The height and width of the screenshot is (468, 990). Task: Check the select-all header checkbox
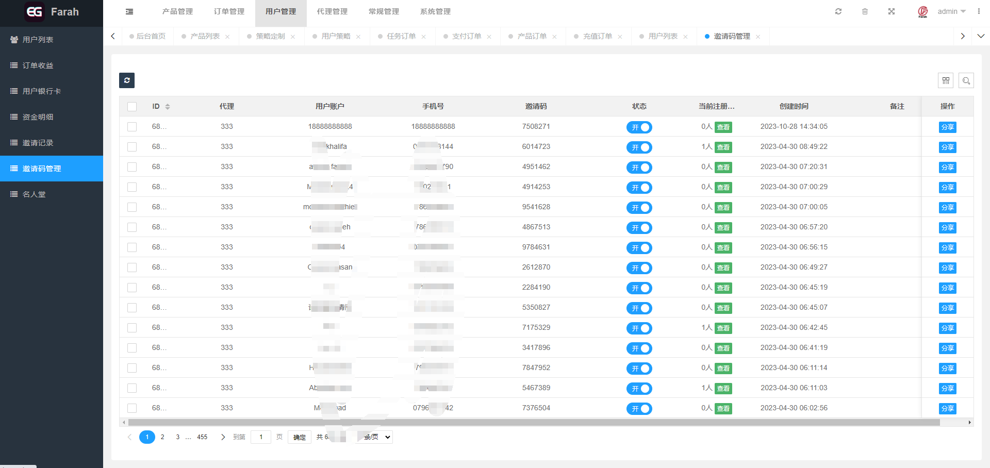click(132, 107)
